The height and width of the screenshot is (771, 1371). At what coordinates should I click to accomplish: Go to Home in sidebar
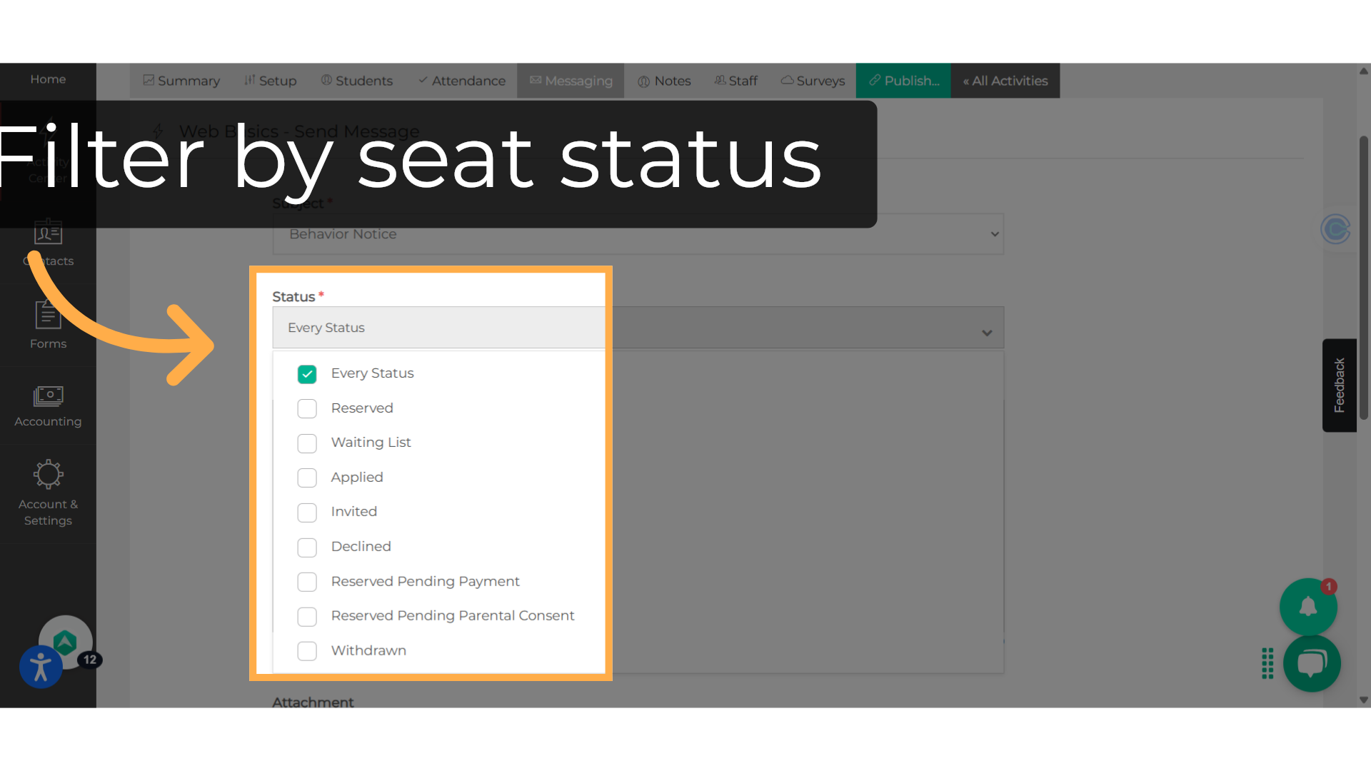coord(48,79)
